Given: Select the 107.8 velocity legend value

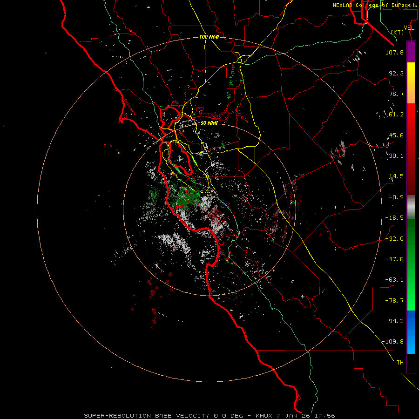Looking at the screenshot, I should [394, 52].
